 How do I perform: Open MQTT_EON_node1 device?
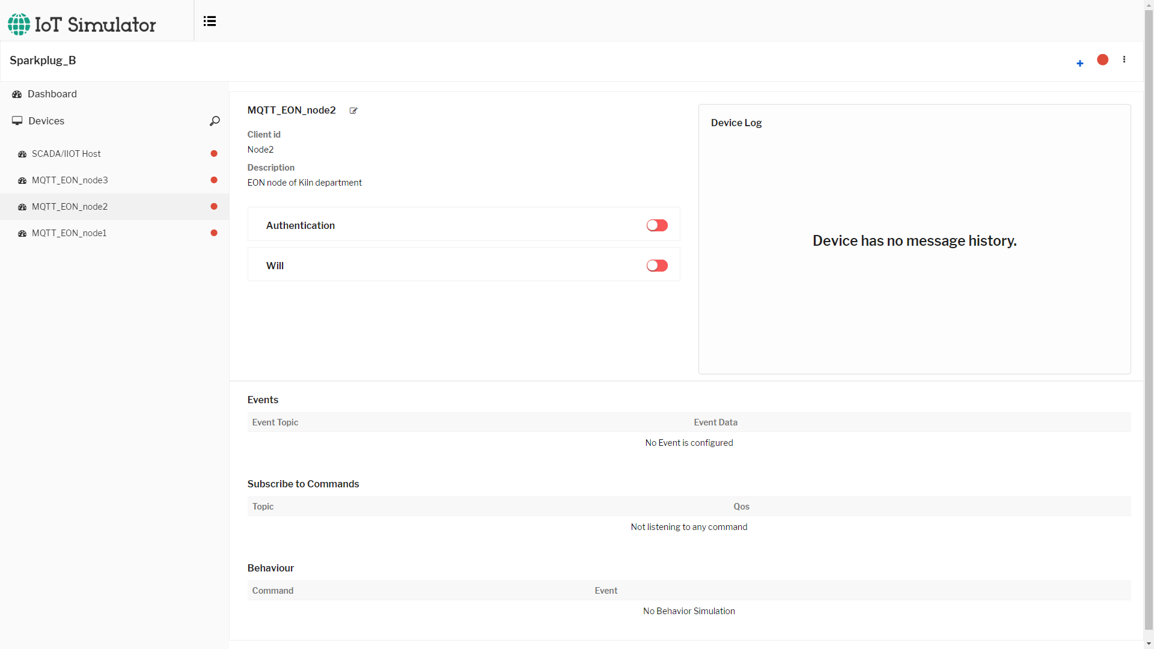(69, 233)
